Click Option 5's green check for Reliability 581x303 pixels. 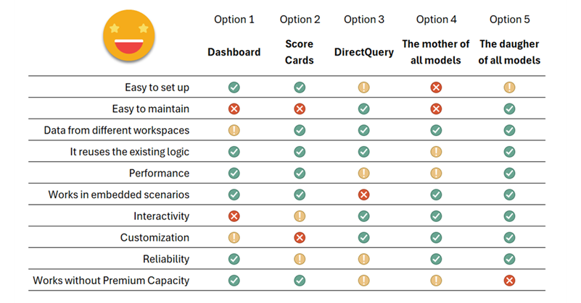click(x=509, y=259)
